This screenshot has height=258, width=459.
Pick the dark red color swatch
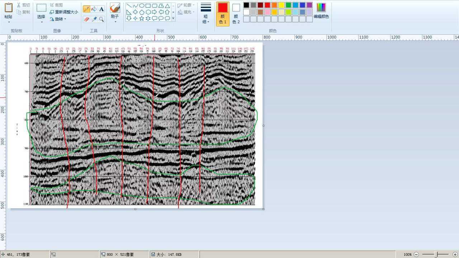260,5
